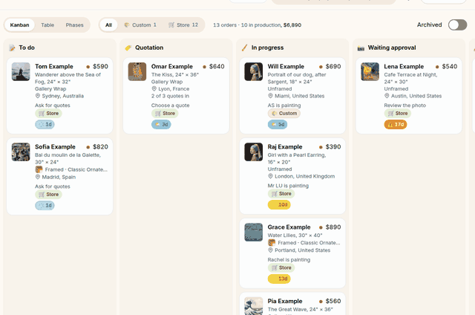475x315 pixels.
Task: Click Store tag on Raj Example card
Action: (x=281, y=194)
